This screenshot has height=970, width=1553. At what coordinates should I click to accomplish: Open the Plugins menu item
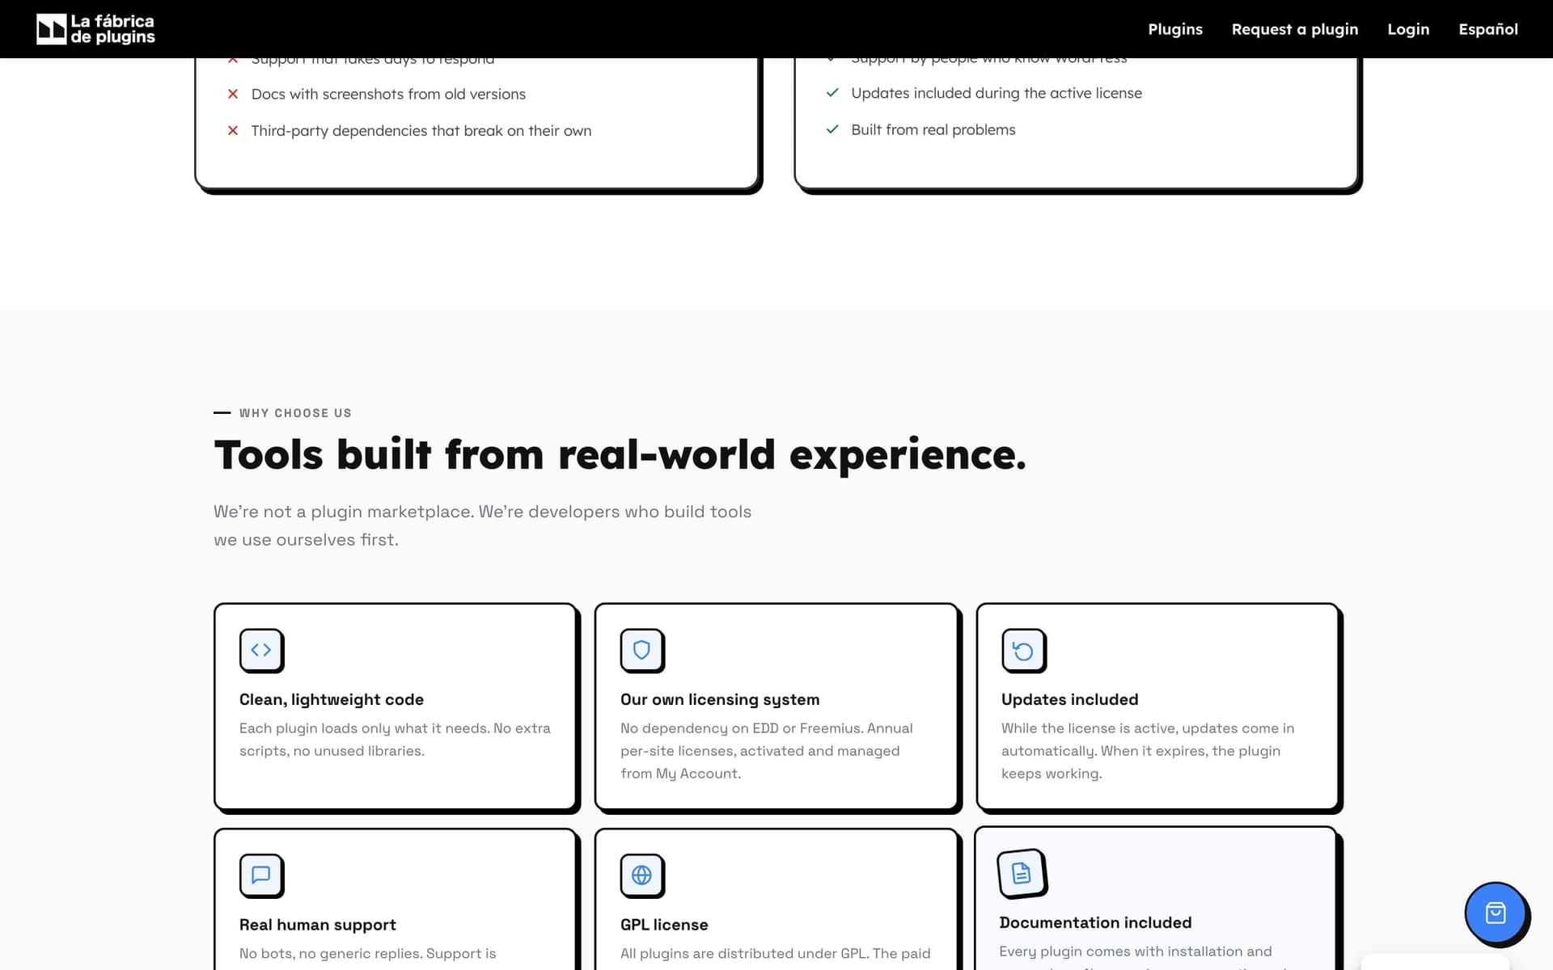[1174, 28]
